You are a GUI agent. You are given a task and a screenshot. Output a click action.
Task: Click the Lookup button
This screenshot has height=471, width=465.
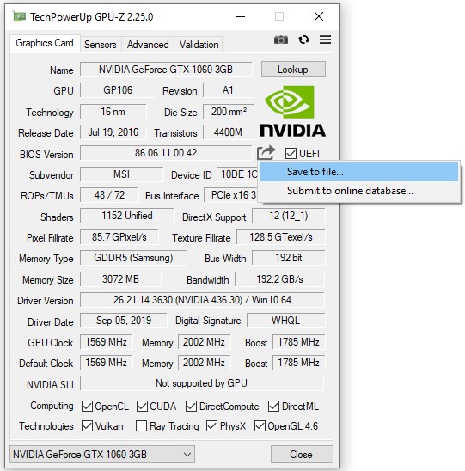click(293, 70)
